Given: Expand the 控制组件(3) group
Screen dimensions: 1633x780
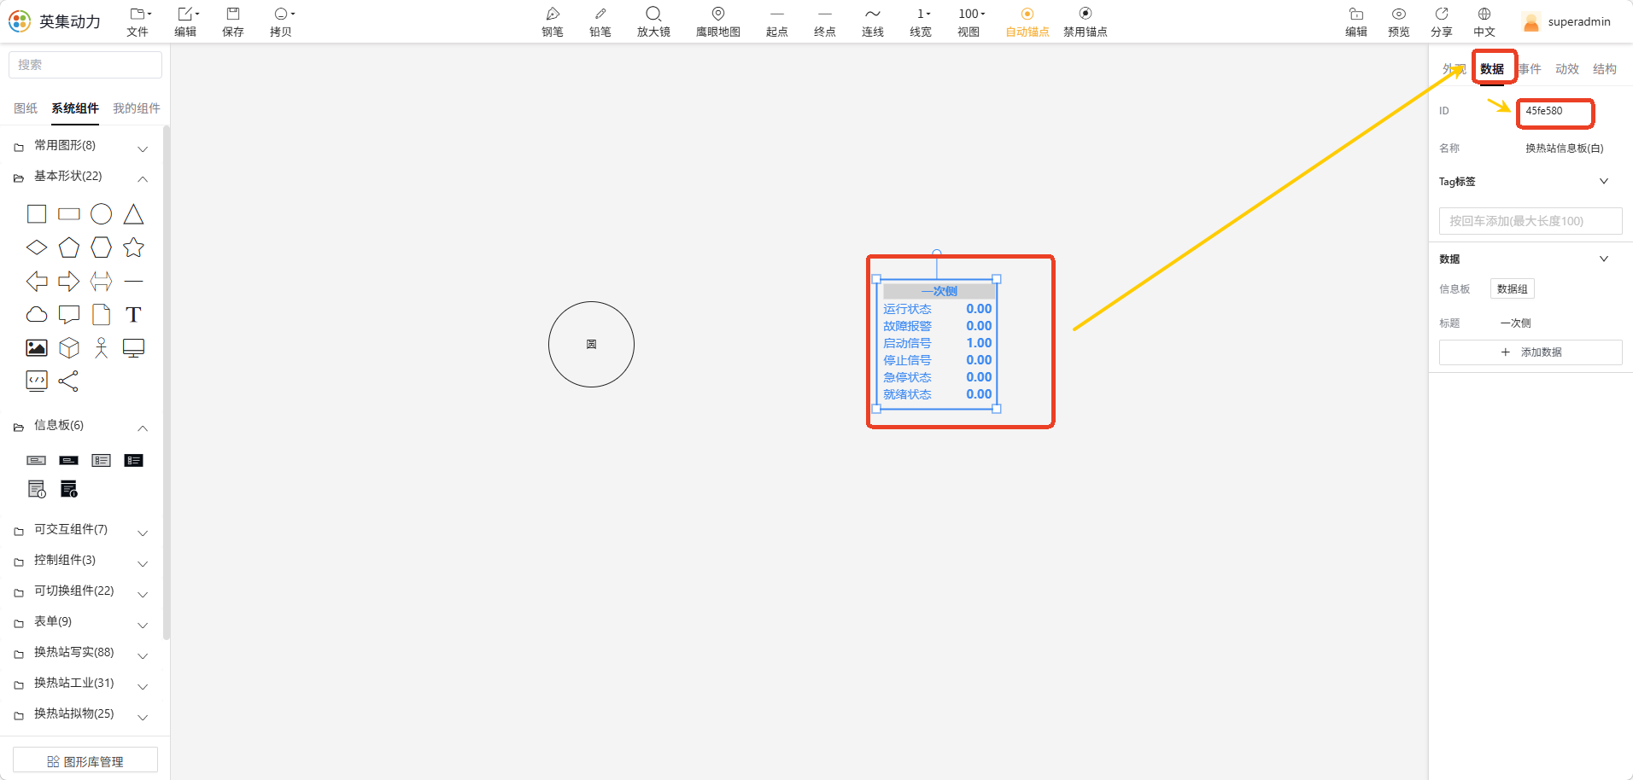Looking at the screenshot, I should coord(82,561).
